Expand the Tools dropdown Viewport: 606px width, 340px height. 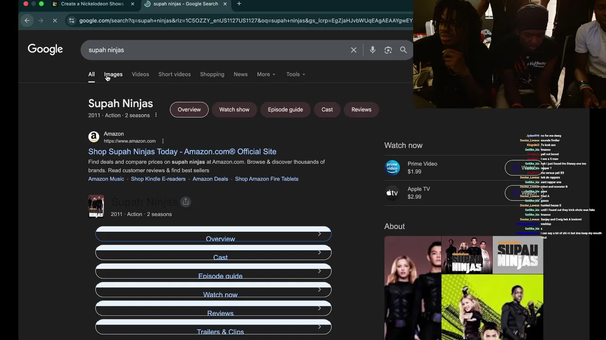coord(295,74)
